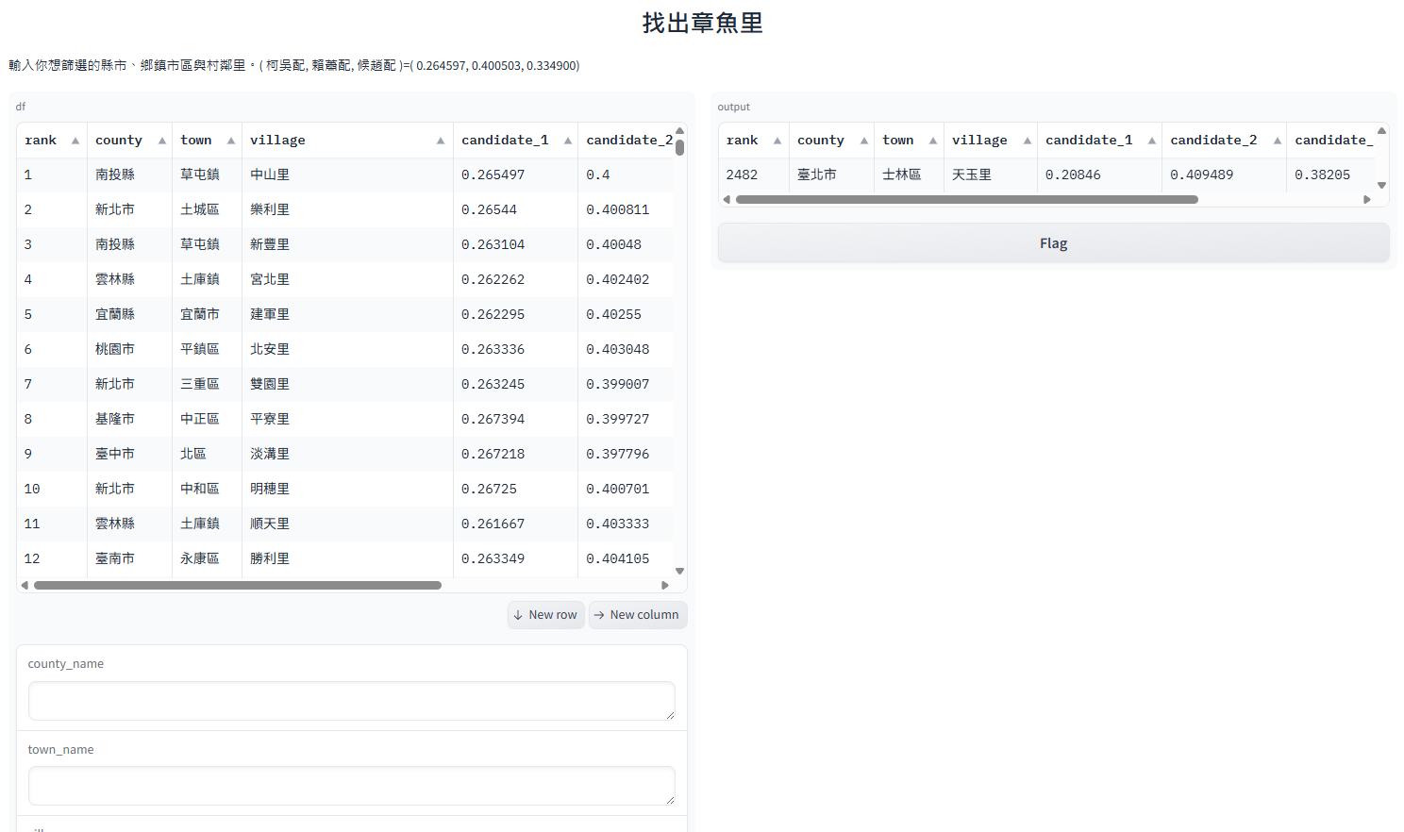Image resolution: width=1404 pixels, height=832 pixels.
Task: Sort df by candidate_1 arrow icon
Action: (x=568, y=141)
